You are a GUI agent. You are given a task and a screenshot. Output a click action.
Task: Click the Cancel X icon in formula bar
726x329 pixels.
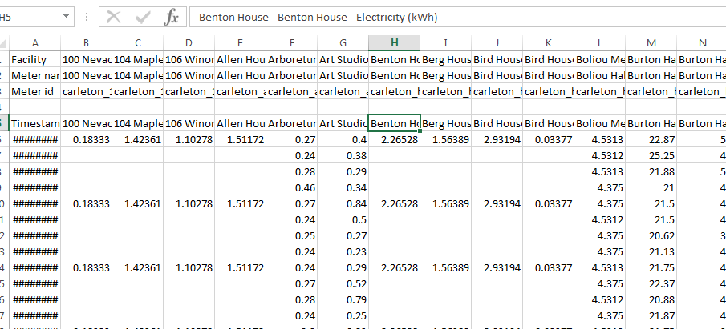[x=114, y=17]
